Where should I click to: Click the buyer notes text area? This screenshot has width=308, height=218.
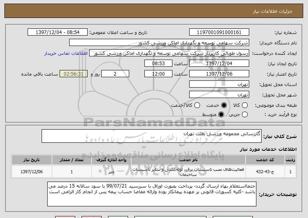click(152, 194)
